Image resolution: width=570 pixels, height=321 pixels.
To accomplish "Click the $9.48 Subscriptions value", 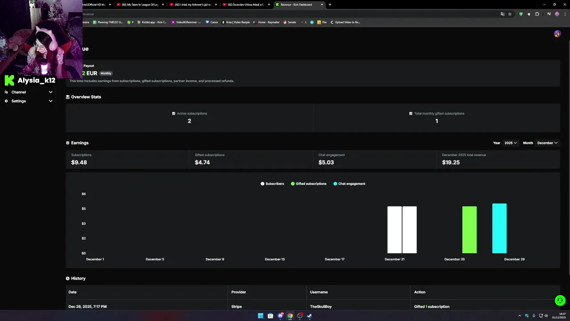I will click(x=79, y=162).
